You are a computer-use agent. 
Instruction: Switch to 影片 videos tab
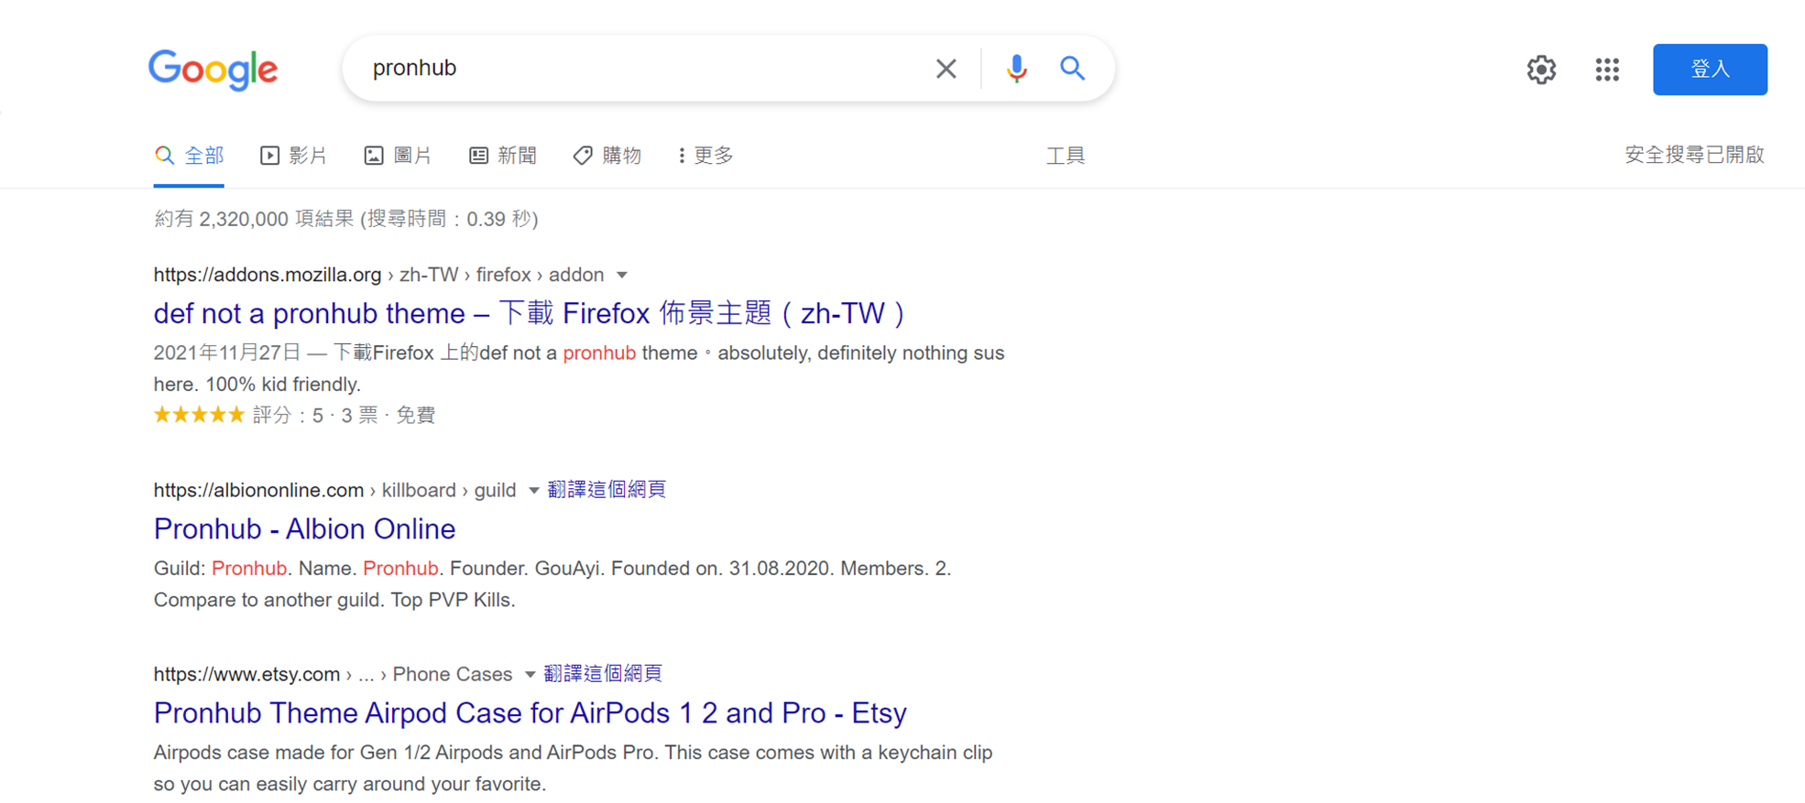click(293, 156)
